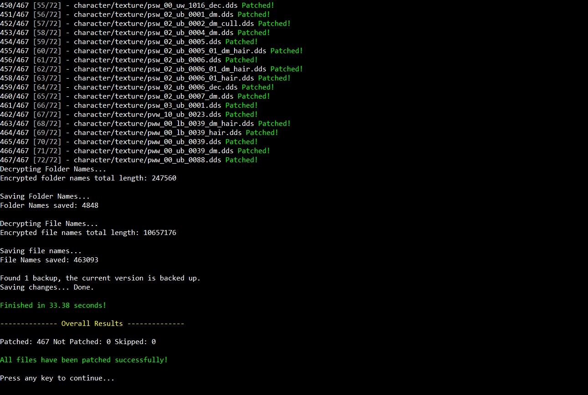This screenshot has height=395, width=588.
Task: Click the "Folder Names saved: 4848" line
Action: pos(49,205)
